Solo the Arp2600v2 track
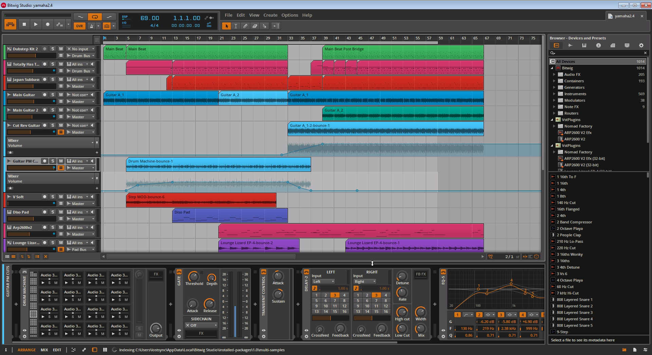 pos(53,227)
